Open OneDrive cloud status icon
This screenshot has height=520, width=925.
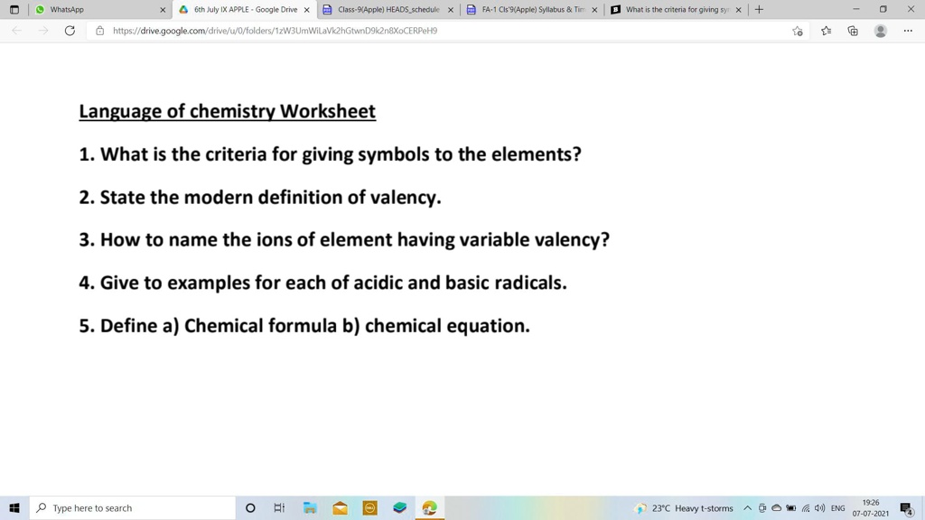coord(777,507)
